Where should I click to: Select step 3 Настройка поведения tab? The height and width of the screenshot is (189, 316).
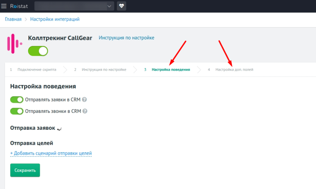tap(167, 70)
